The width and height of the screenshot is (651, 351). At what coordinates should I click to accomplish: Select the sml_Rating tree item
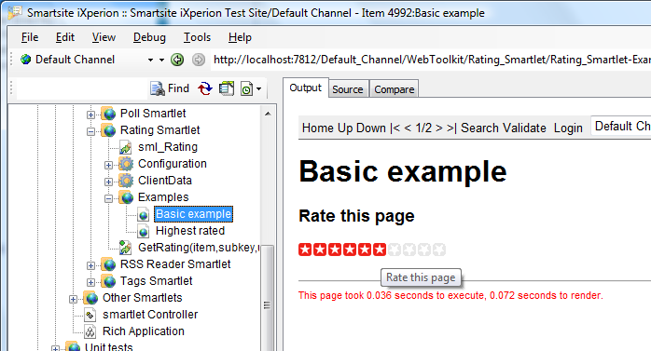[x=168, y=147]
